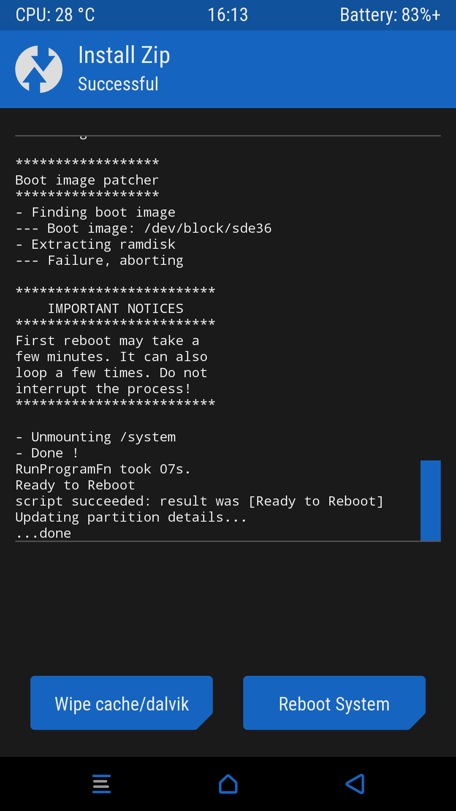Image resolution: width=456 pixels, height=811 pixels.
Task: Tap the Install Zip title
Action: (x=124, y=55)
